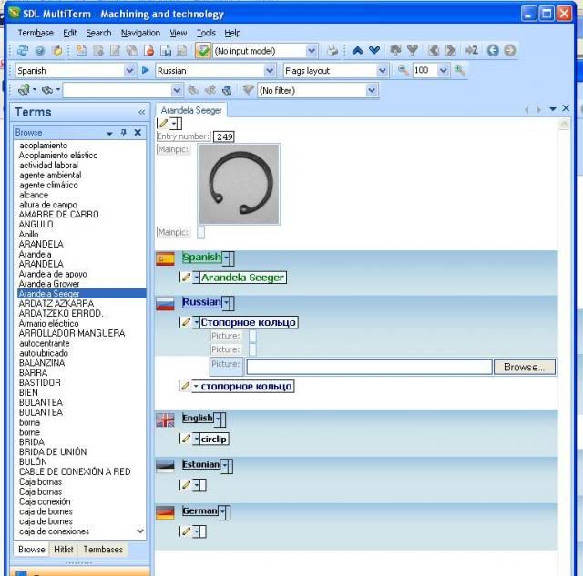
Task: Click the Picture file path input field
Action: [369, 367]
